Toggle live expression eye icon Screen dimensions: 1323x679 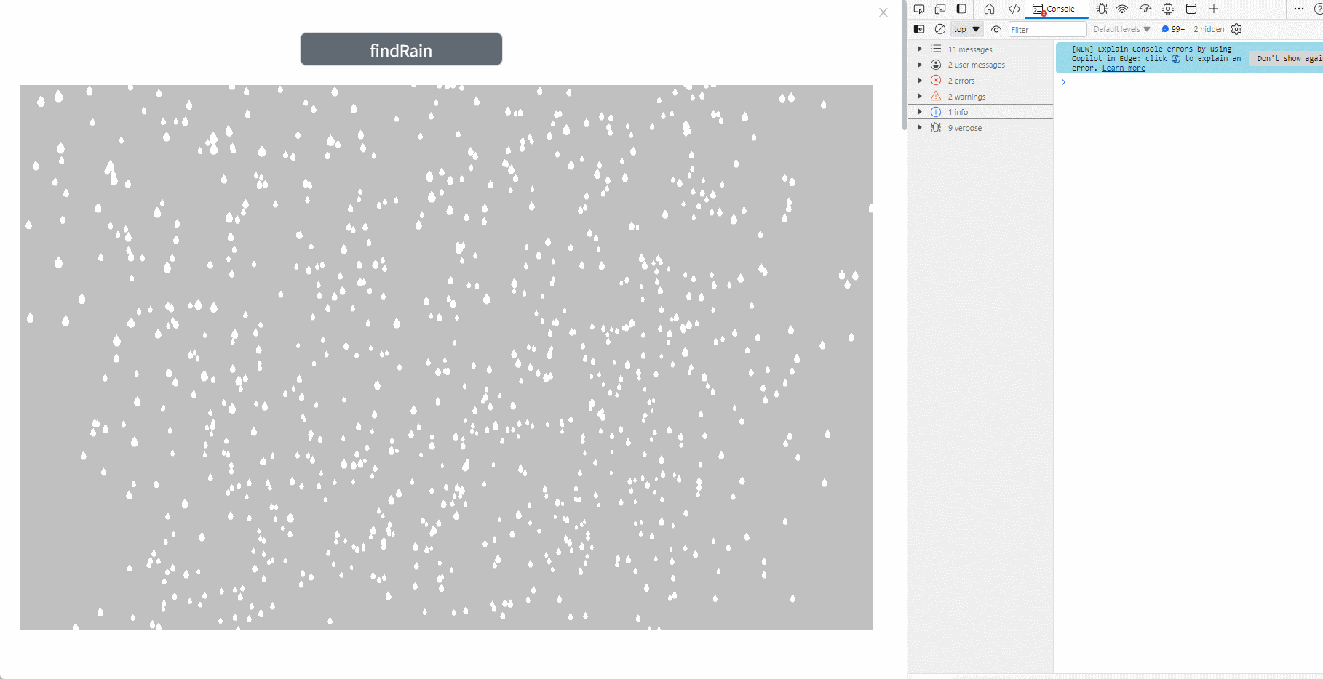point(996,29)
